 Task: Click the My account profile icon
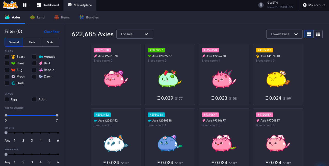[x=305, y=5]
